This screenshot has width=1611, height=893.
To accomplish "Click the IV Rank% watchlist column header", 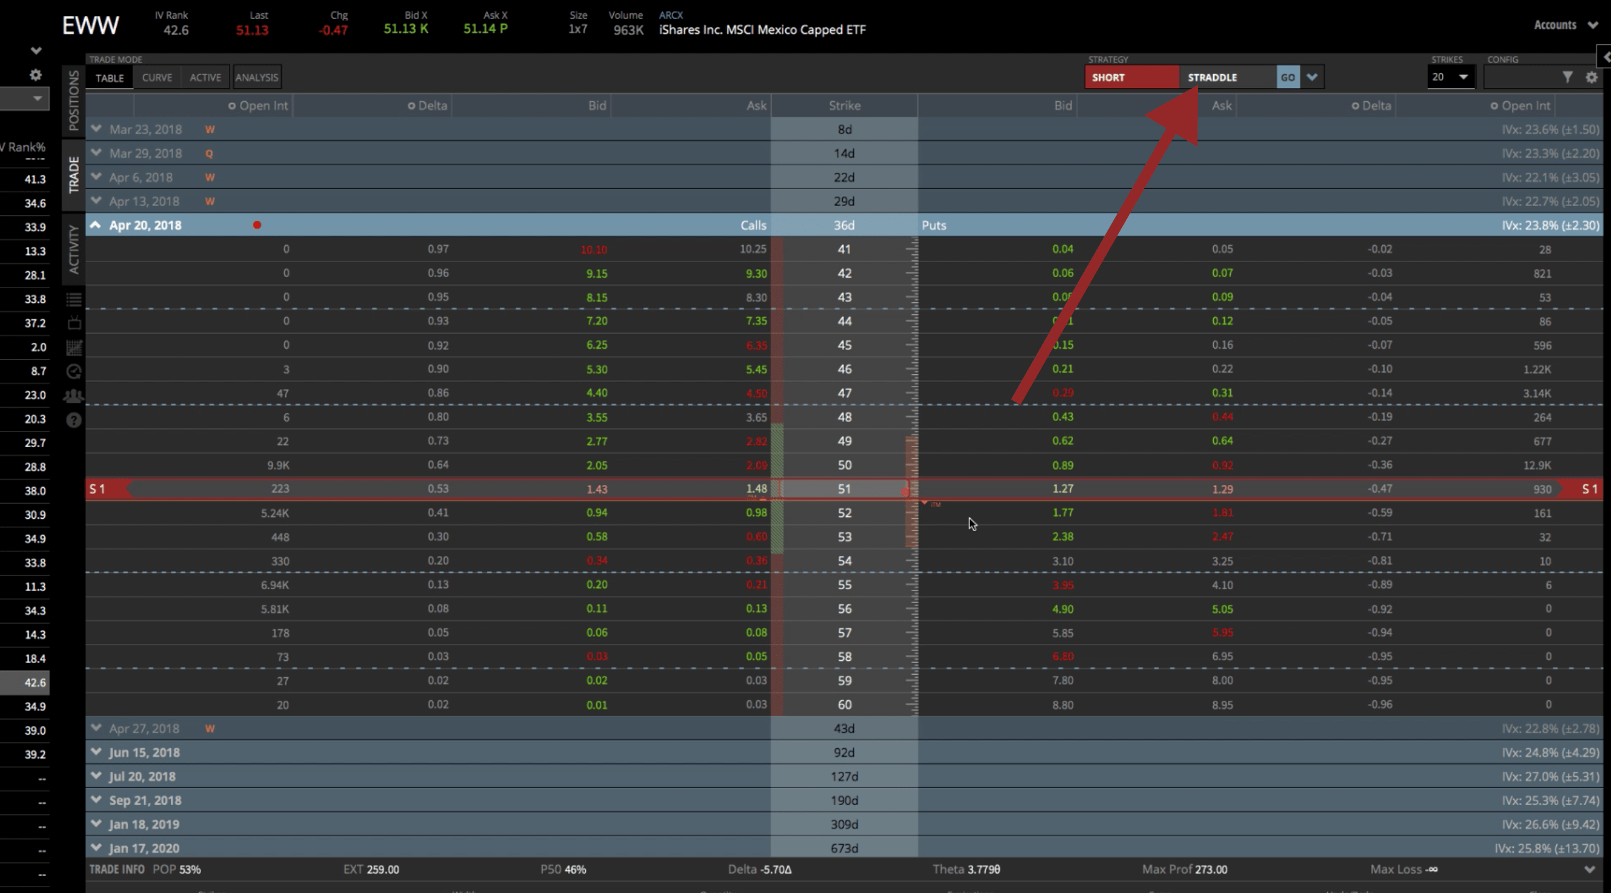I will click(23, 147).
